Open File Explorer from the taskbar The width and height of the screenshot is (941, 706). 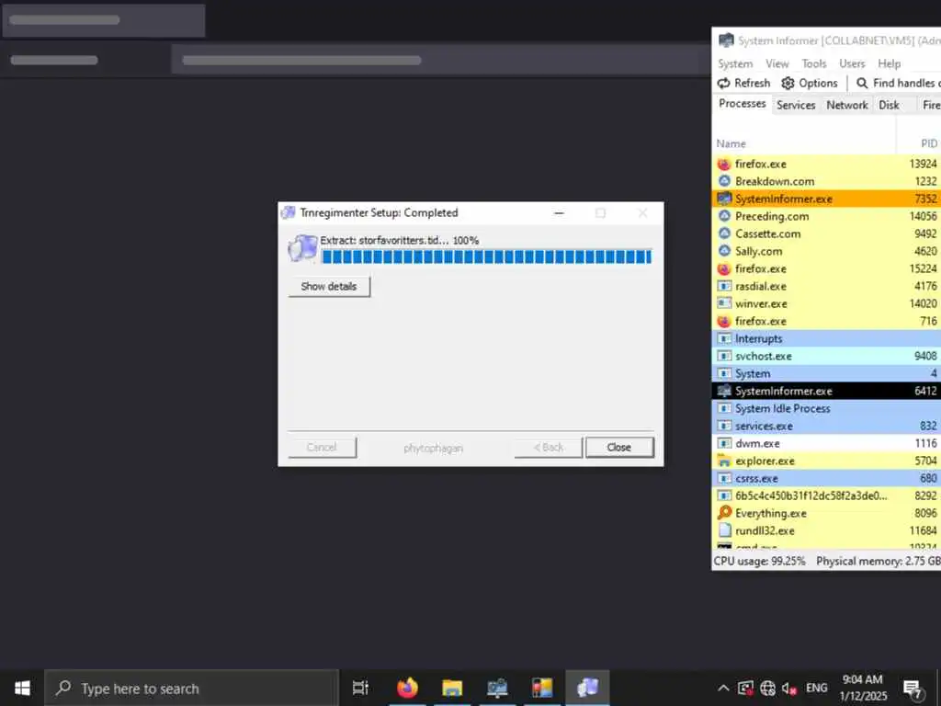coord(452,688)
